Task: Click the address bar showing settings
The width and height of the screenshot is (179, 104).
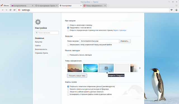Action: coord(93,10)
